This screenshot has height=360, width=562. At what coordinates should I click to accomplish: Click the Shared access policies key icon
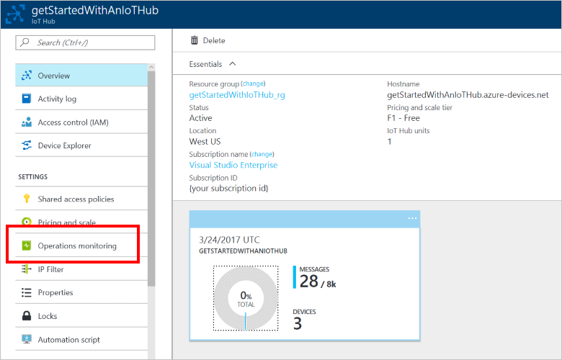pyautogui.click(x=27, y=199)
